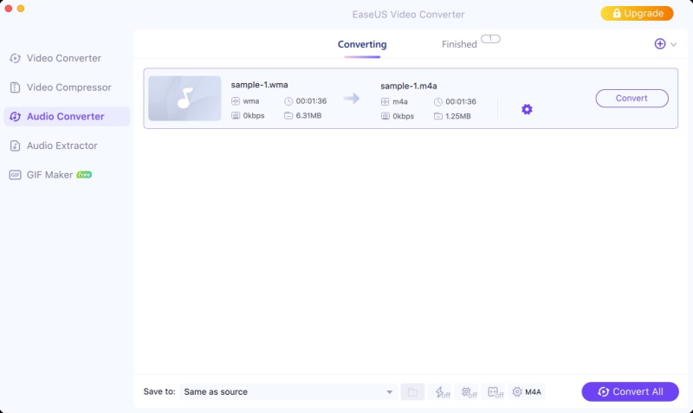Toggle merge files off icon
Viewport: 693px width, 413px height.
tap(495, 392)
